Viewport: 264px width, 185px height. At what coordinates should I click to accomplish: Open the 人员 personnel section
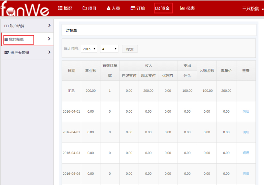point(114,8)
